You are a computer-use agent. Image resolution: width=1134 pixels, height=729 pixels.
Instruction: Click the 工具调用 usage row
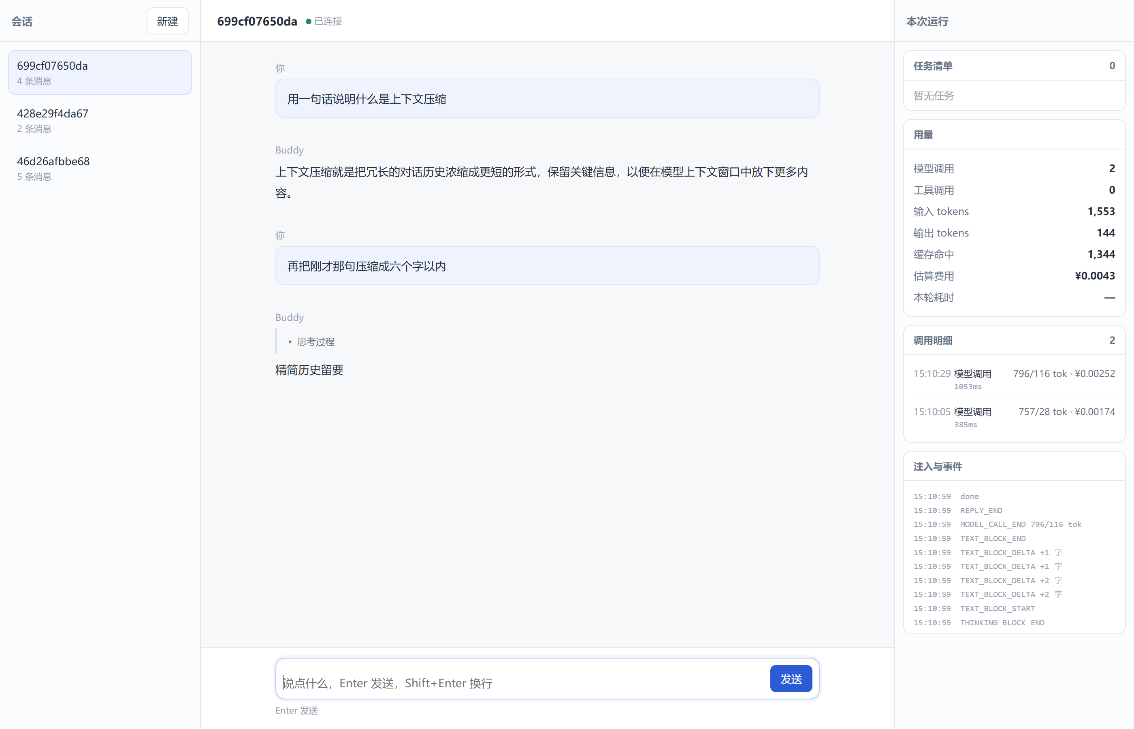click(1014, 190)
